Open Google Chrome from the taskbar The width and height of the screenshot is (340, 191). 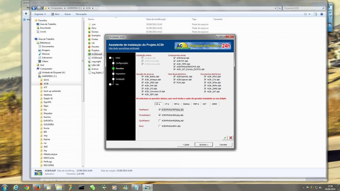(x=27, y=187)
